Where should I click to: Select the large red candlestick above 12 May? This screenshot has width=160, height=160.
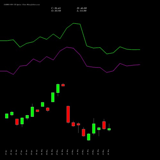68,114
